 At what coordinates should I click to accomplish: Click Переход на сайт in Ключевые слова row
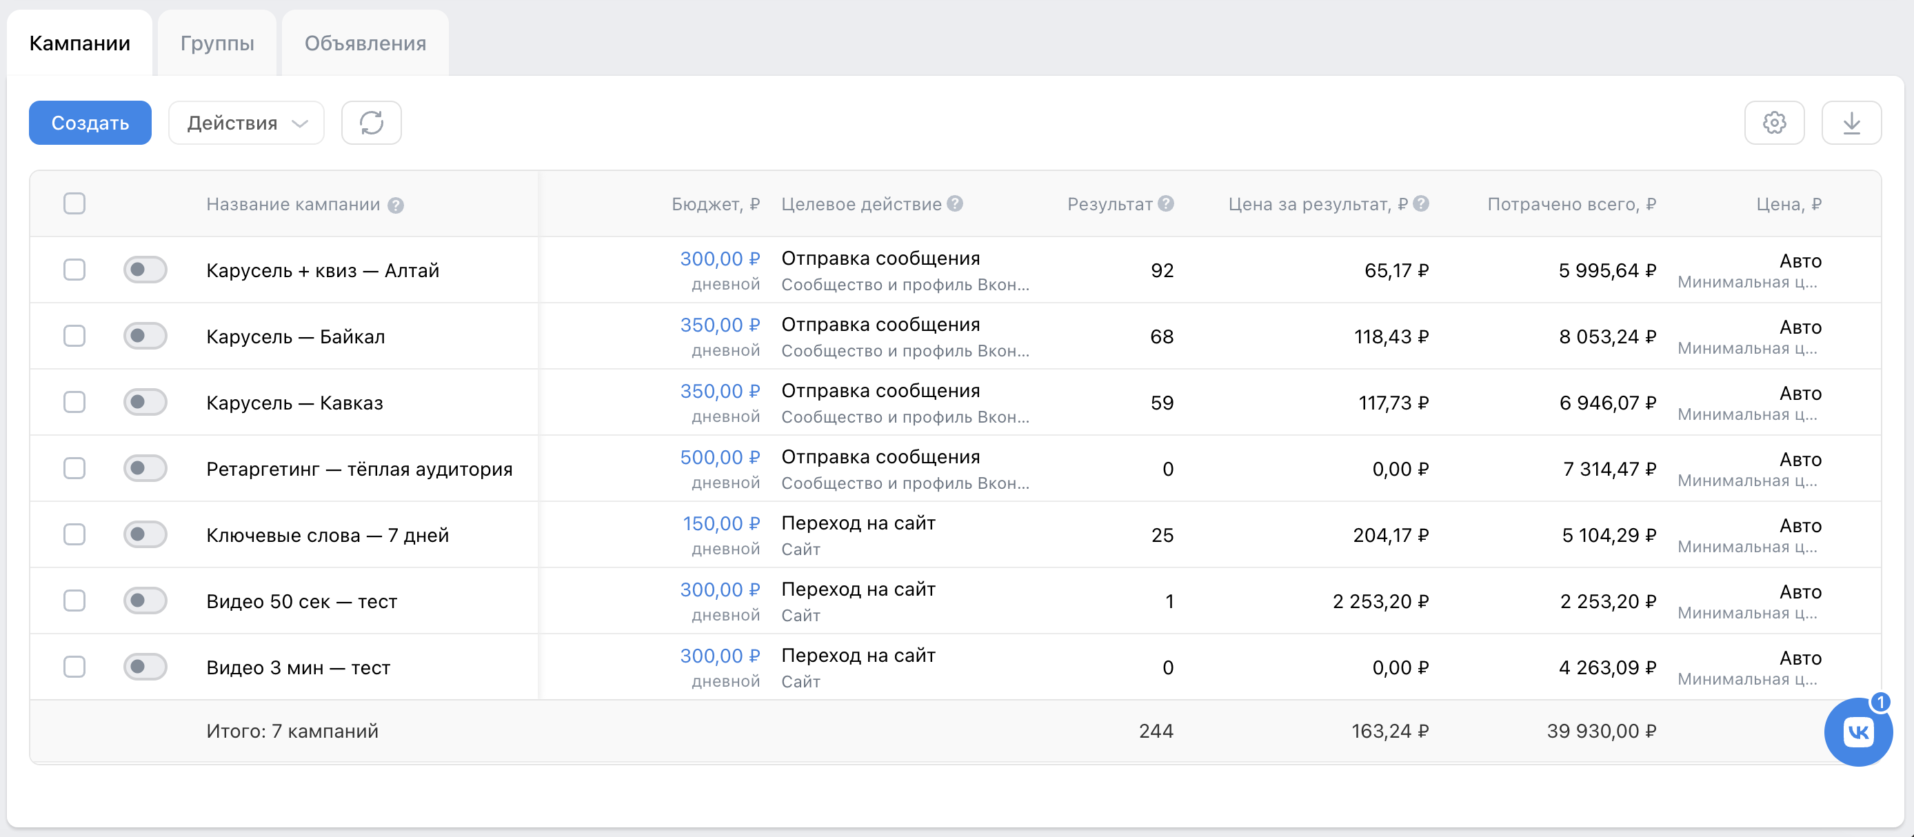pyautogui.click(x=858, y=523)
